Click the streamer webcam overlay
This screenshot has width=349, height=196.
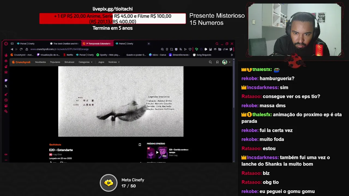click(294, 30)
